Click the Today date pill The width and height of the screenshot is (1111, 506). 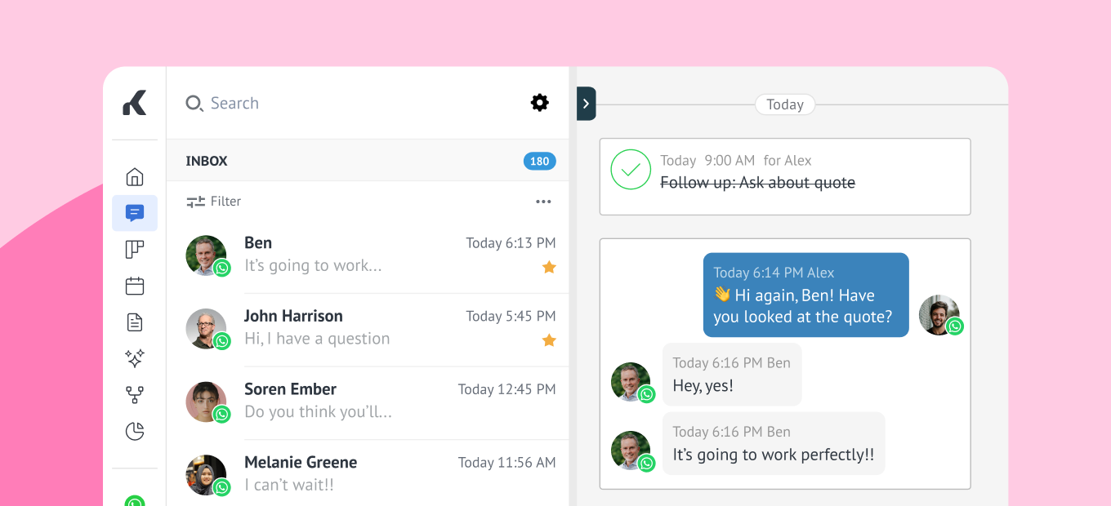785,104
